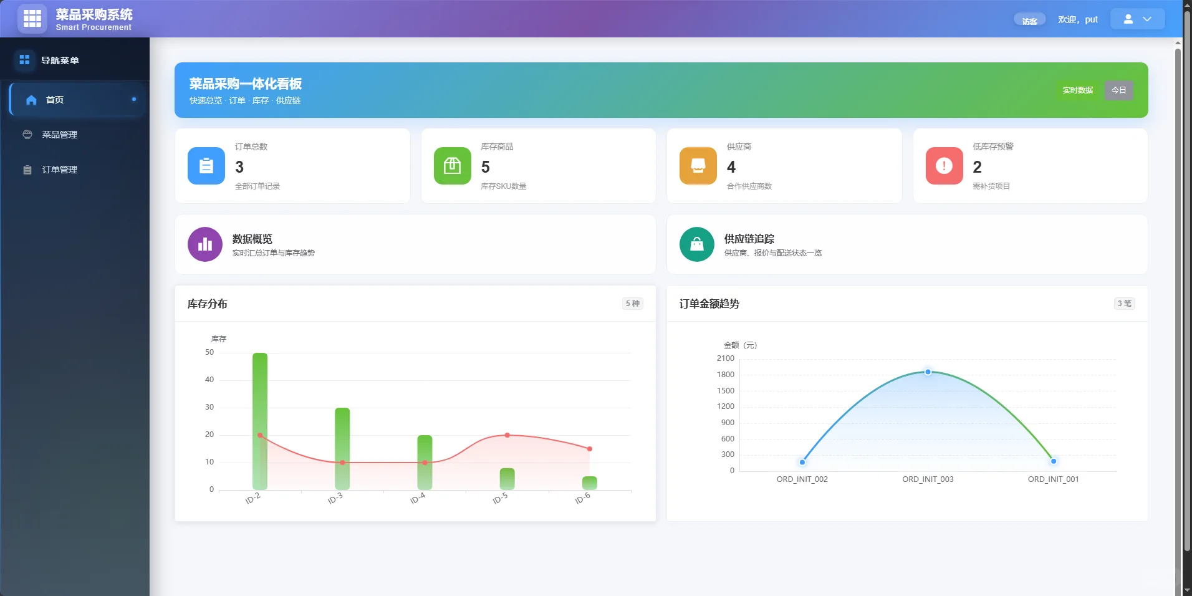This screenshot has height=596, width=1192.
Task: Click the dish icon next to 菜品管理
Action: coord(27,135)
